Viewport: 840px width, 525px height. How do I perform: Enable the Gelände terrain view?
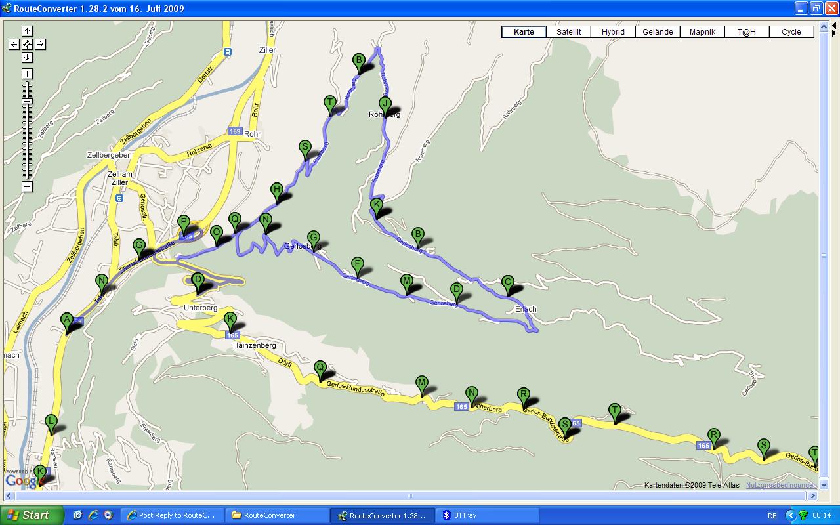pyautogui.click(x=658, y=31)
